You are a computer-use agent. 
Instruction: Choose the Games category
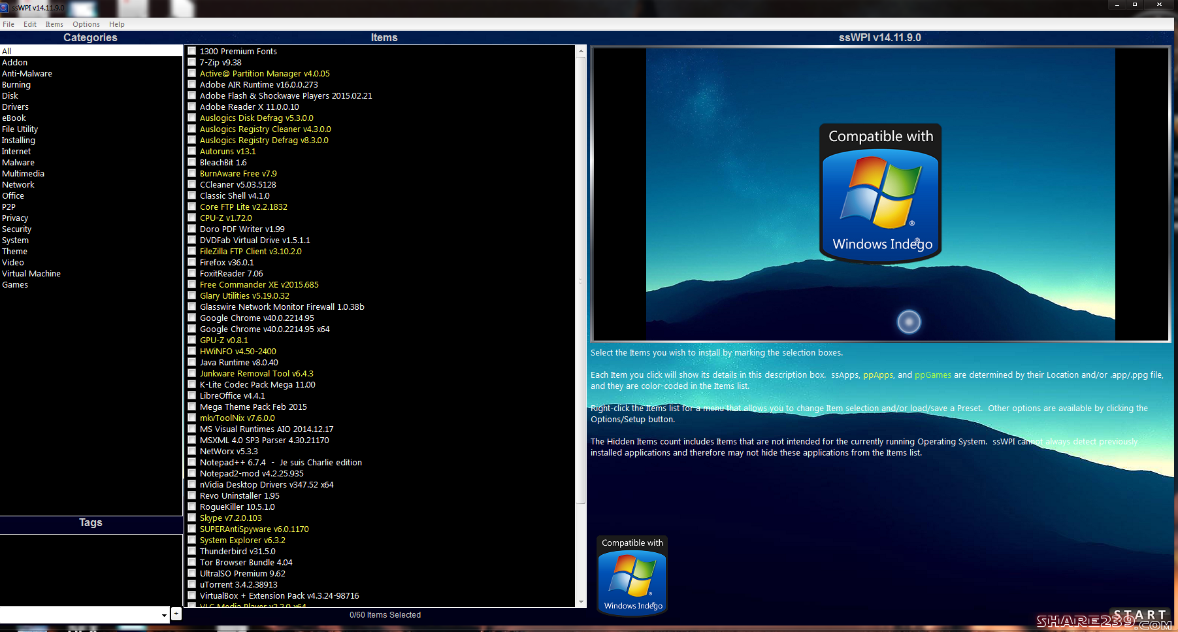[15, 284]
